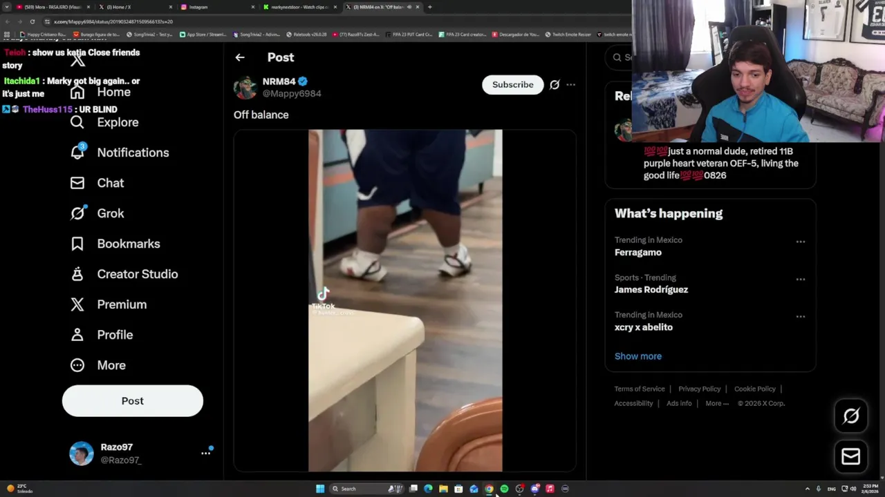Open Terms of Service link
Image resolution: width=885 pixels, height=497 pixels.
[x=640, y=389]
